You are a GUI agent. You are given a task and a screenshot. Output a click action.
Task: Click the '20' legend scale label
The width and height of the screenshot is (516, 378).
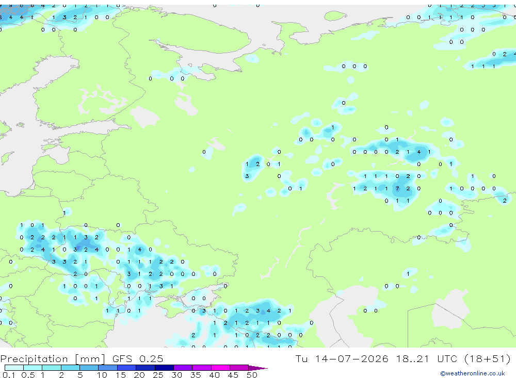139,375
